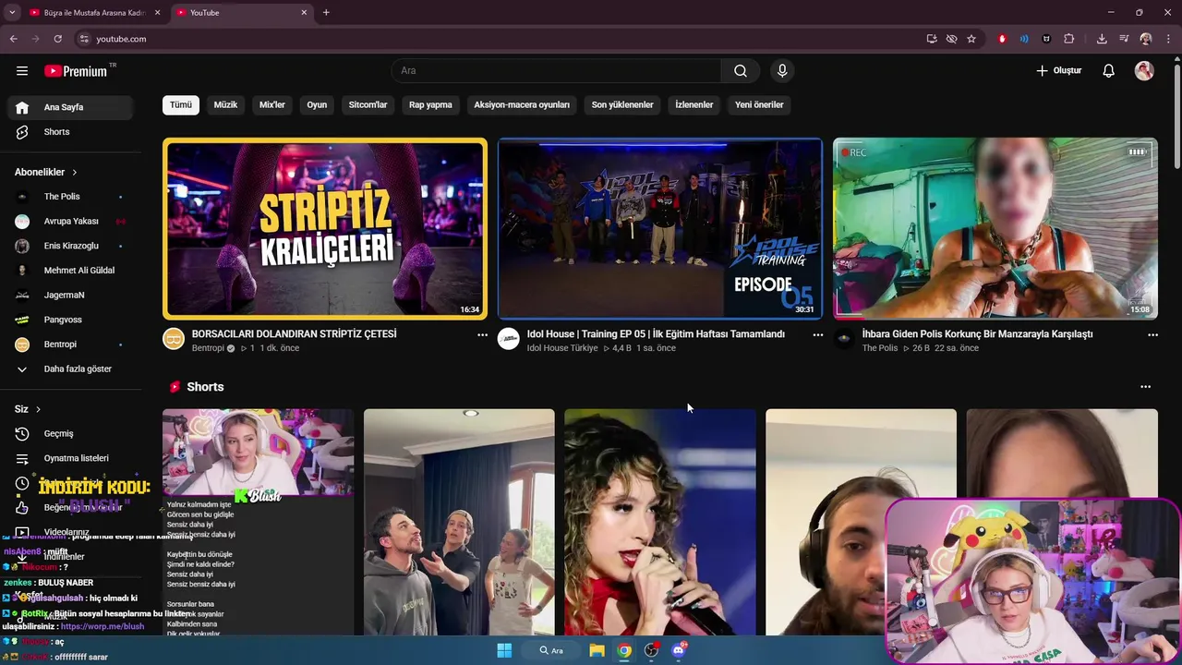Select the Müzik filter chip

[x=226, y=105]
